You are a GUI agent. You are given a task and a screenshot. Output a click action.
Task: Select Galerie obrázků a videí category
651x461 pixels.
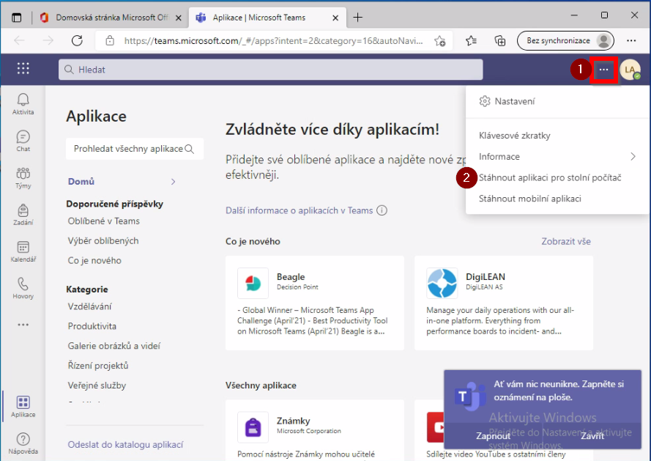coord(114,346)
